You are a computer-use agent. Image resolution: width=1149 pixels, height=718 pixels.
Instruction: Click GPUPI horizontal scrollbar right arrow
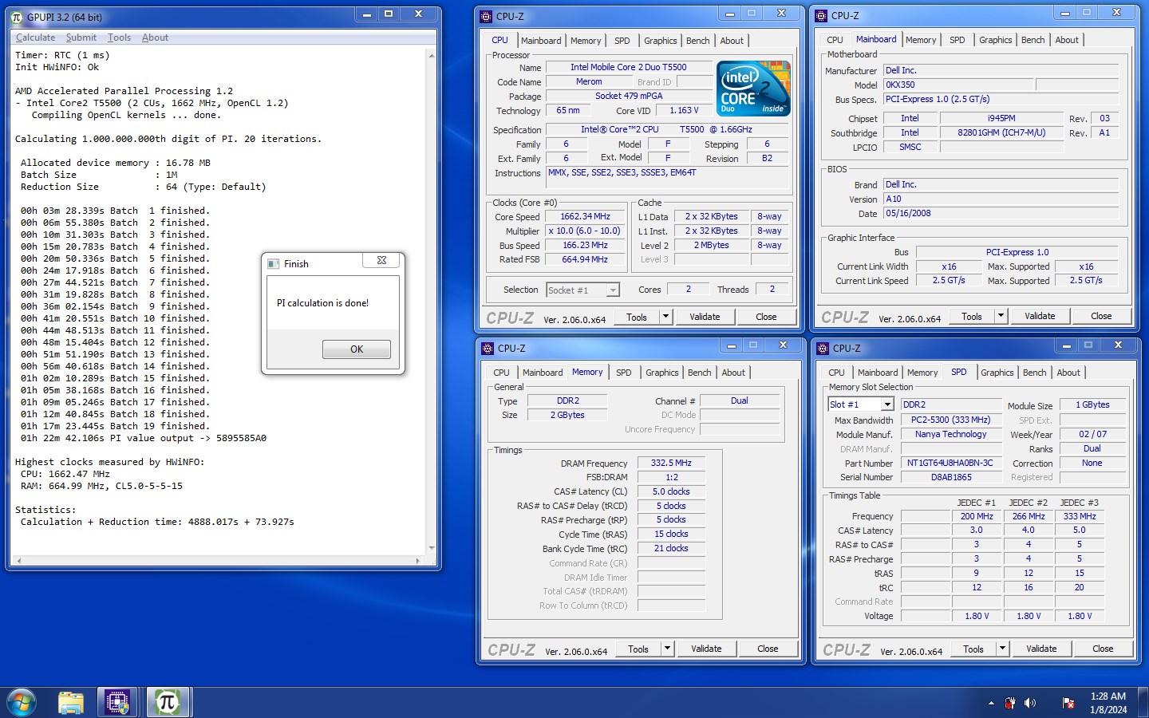point(417,561)
